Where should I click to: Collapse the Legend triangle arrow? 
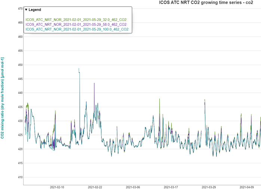point(26,10)
